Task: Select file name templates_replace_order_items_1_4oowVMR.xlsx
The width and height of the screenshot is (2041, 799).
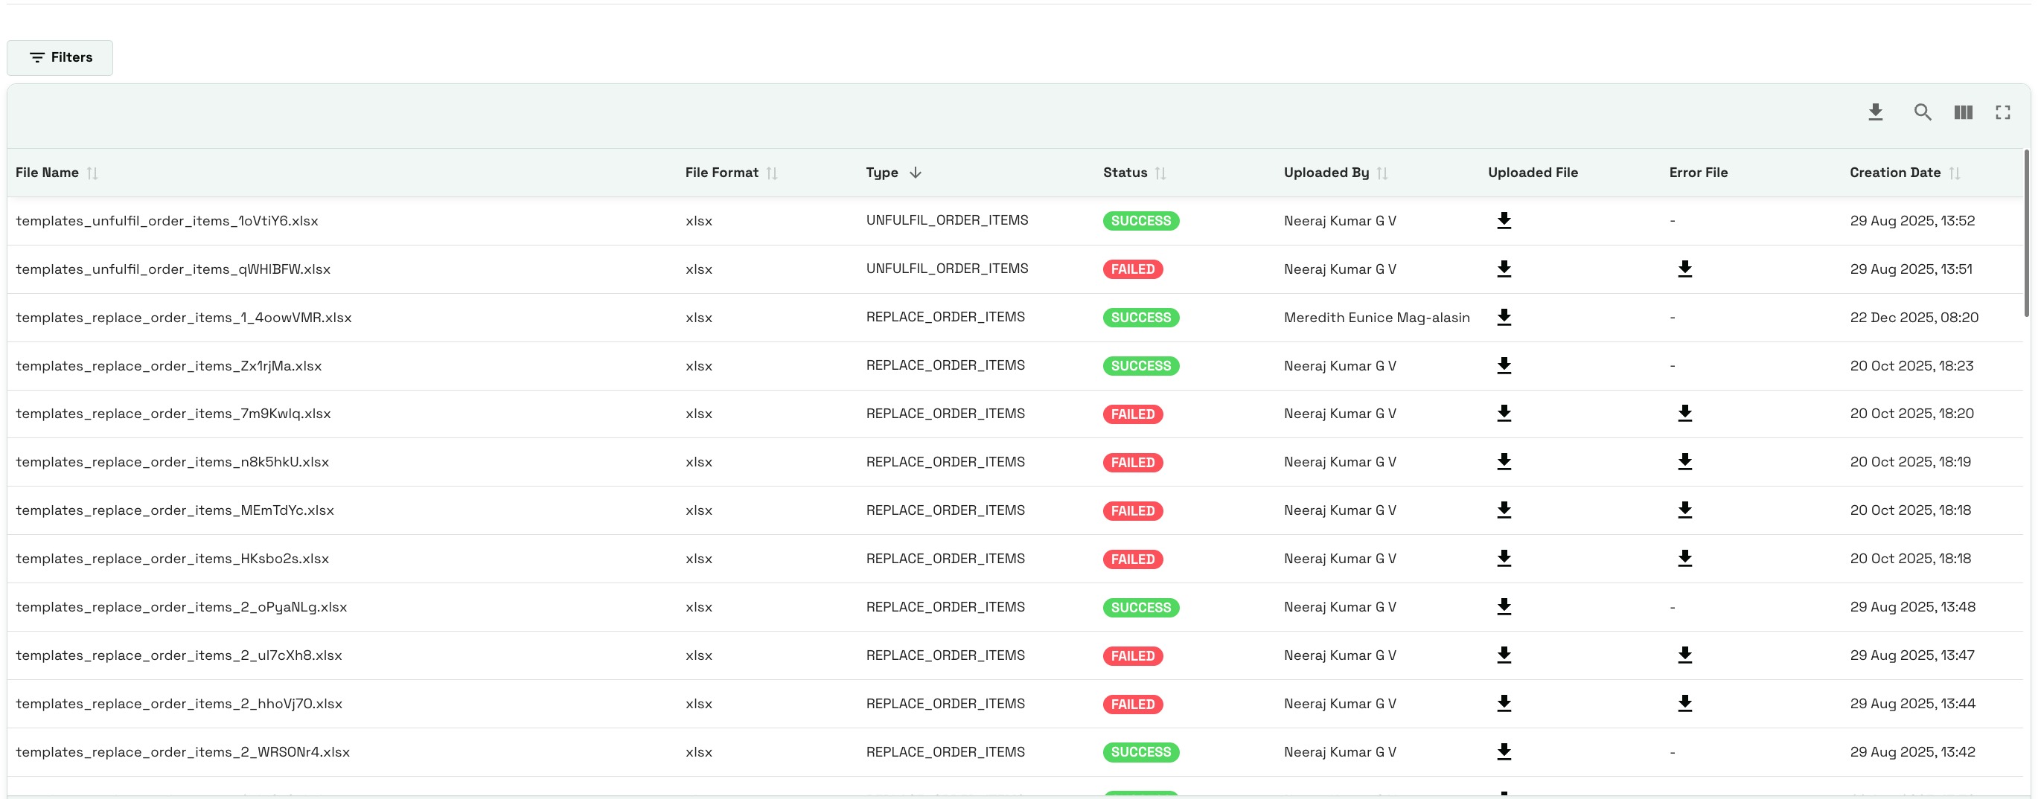Action: pyautogui.click(x=184, y=318)
